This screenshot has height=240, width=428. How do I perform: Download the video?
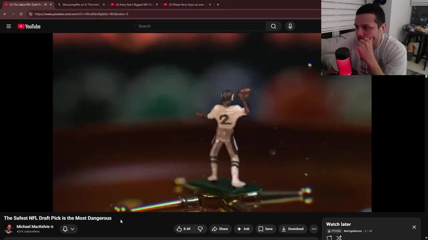click(293, 229)
